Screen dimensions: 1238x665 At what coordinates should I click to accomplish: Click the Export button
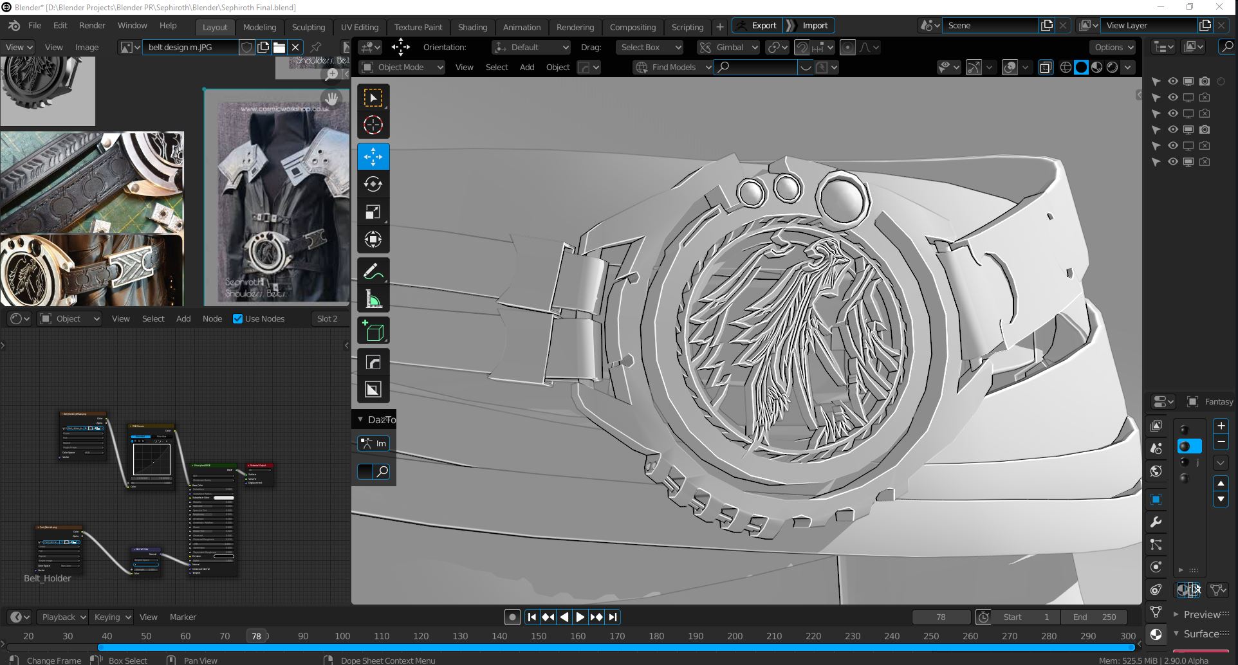coord(757,26)
